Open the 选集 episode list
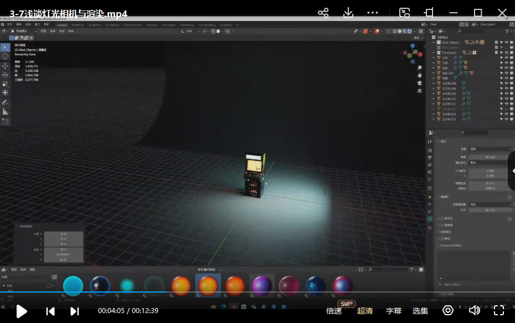 click(x=420, y=311)
